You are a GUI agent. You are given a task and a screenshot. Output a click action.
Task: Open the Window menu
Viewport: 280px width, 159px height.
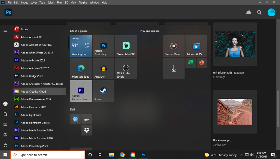94,2
